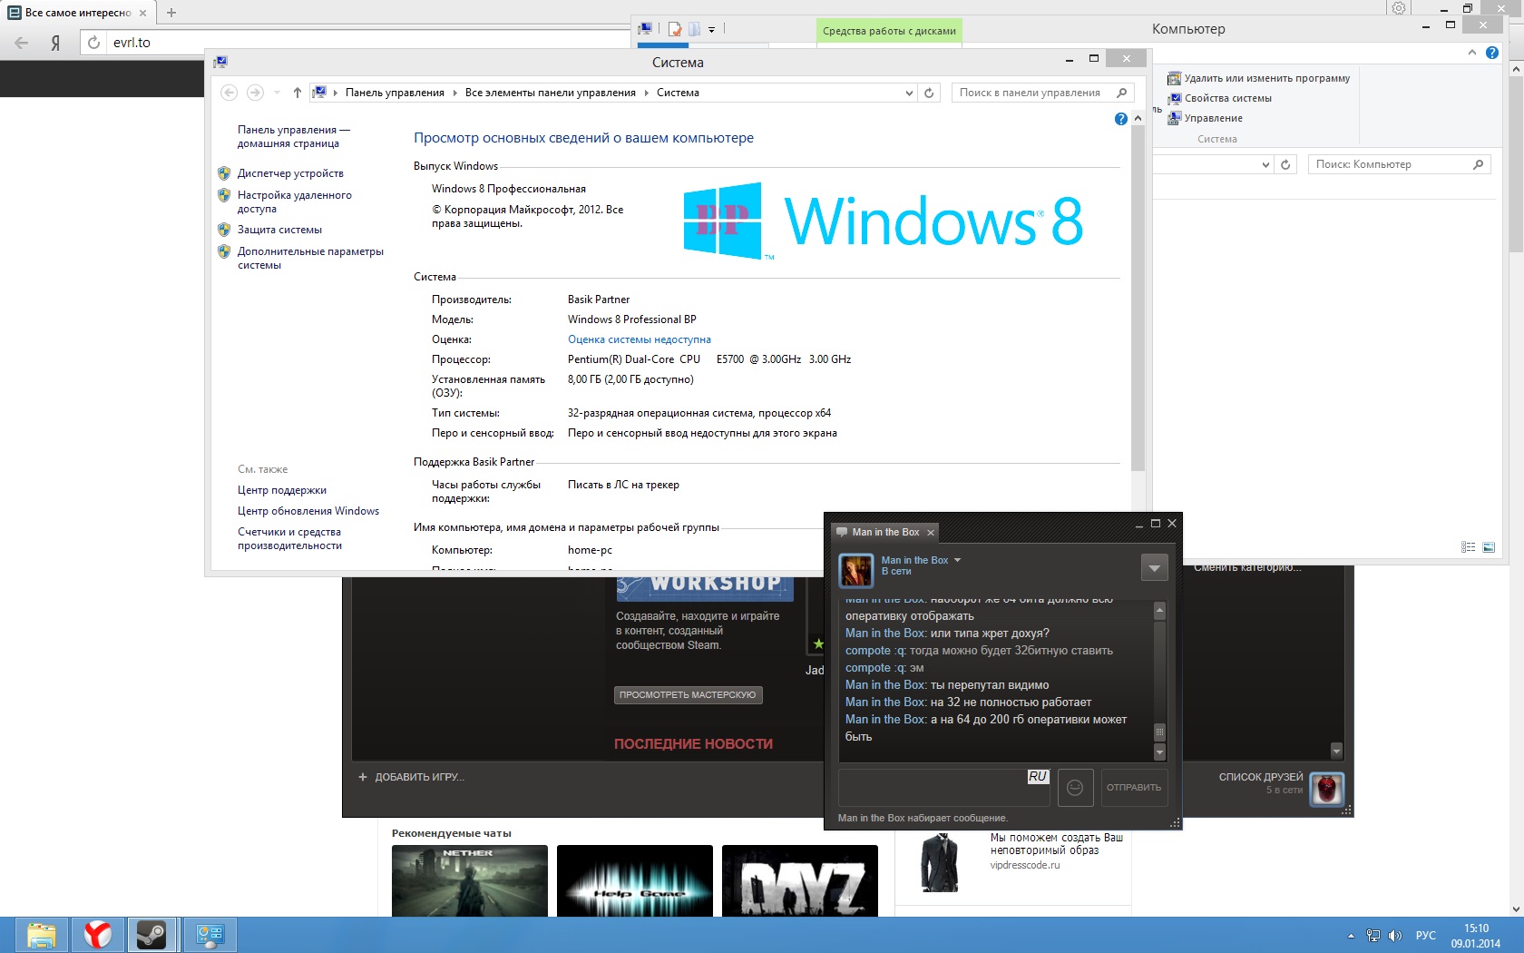Click the ОТПРАВИТЬ send button

[x=1134, y=788]
